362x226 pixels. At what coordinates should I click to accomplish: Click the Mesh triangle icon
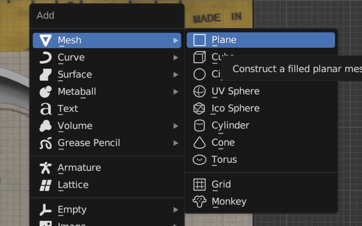[46, 40]
